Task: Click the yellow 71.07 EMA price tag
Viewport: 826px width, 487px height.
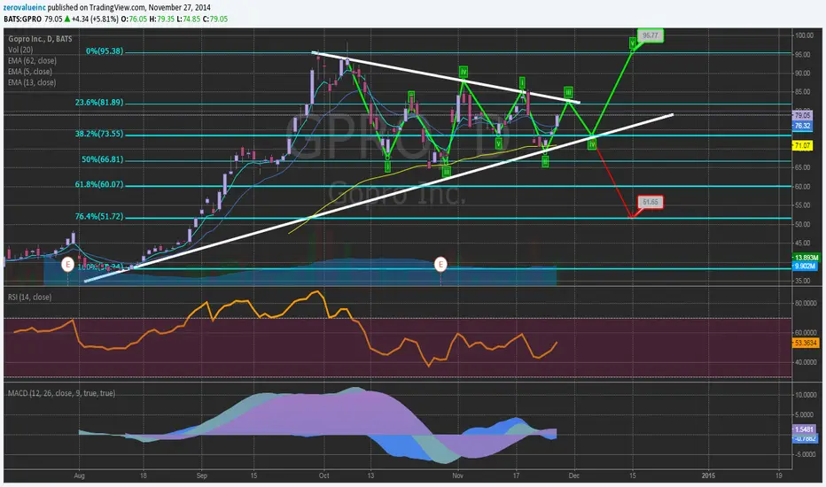Action: coord(802,146)
